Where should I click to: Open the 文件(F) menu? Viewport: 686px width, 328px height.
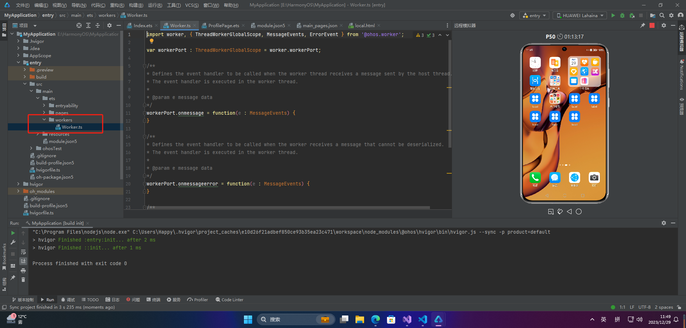(23, 5)
